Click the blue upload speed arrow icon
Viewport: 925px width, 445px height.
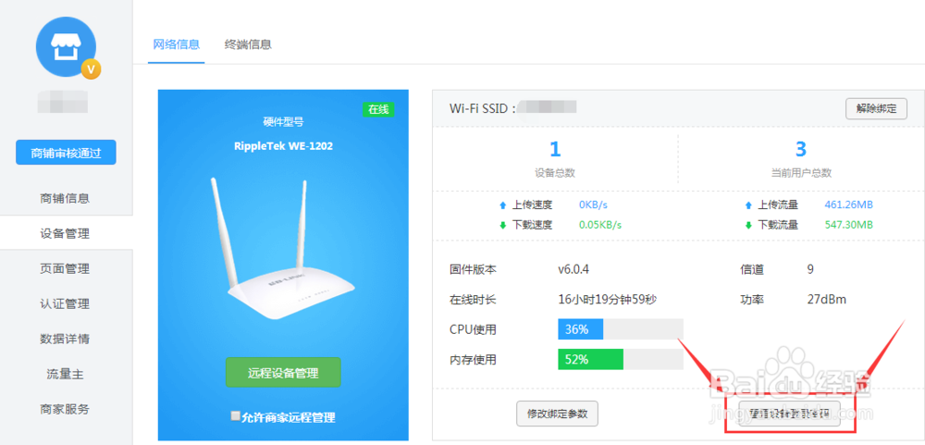(502, 205)
